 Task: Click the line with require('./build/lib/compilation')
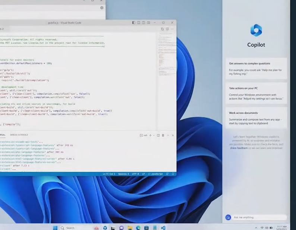(25, 80)
